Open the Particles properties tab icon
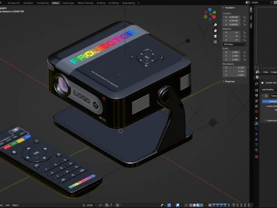Screen dimensions: 277x208 coord(256,129)
